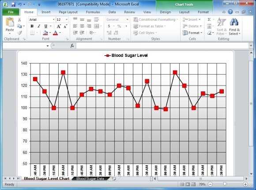Toggle Bold formatting

(x=32, y=26)
